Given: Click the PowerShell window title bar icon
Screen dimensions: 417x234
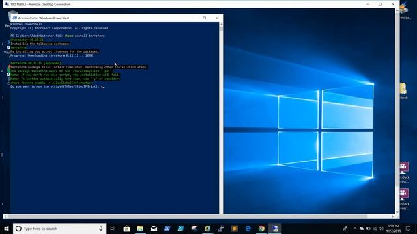Looking at the screenshot, I should coord(14,18).
